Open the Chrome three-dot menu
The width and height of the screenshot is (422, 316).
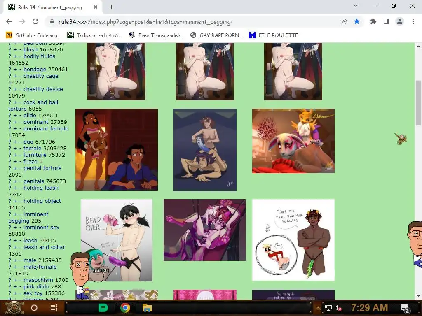413,21
